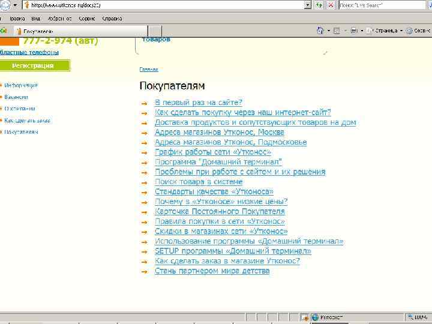
Task: Expand the address bar history dropdown
Action: click(308, 5)
